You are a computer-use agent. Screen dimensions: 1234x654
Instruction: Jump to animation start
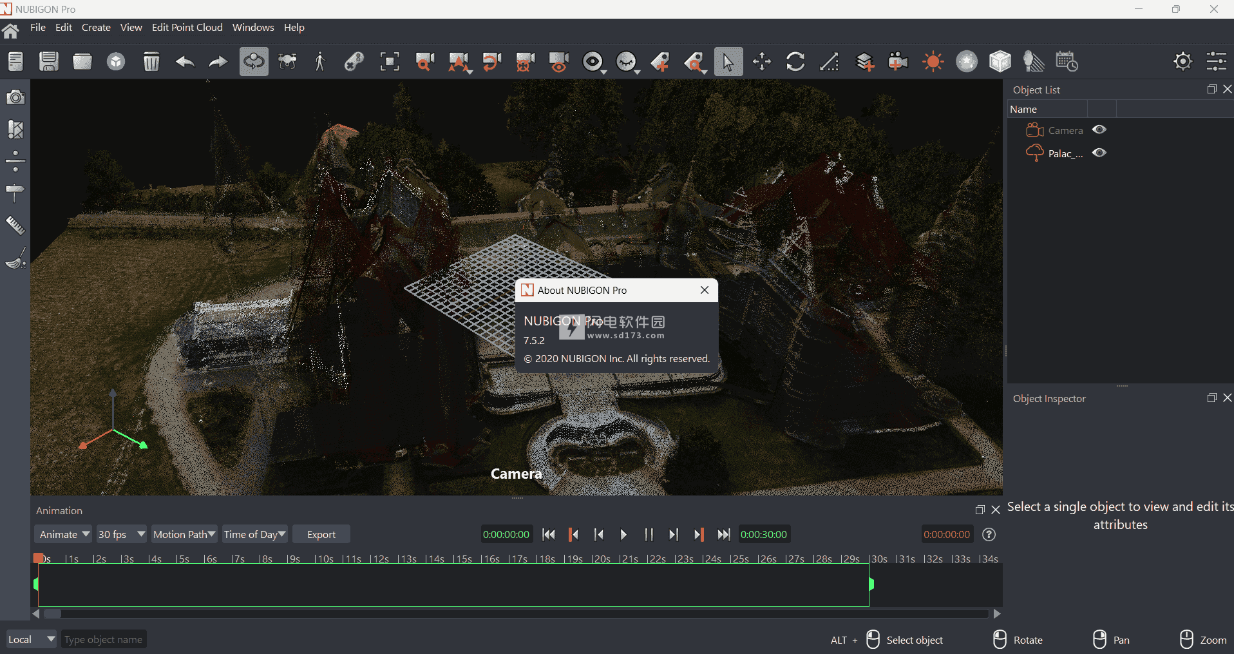(549, 534)
